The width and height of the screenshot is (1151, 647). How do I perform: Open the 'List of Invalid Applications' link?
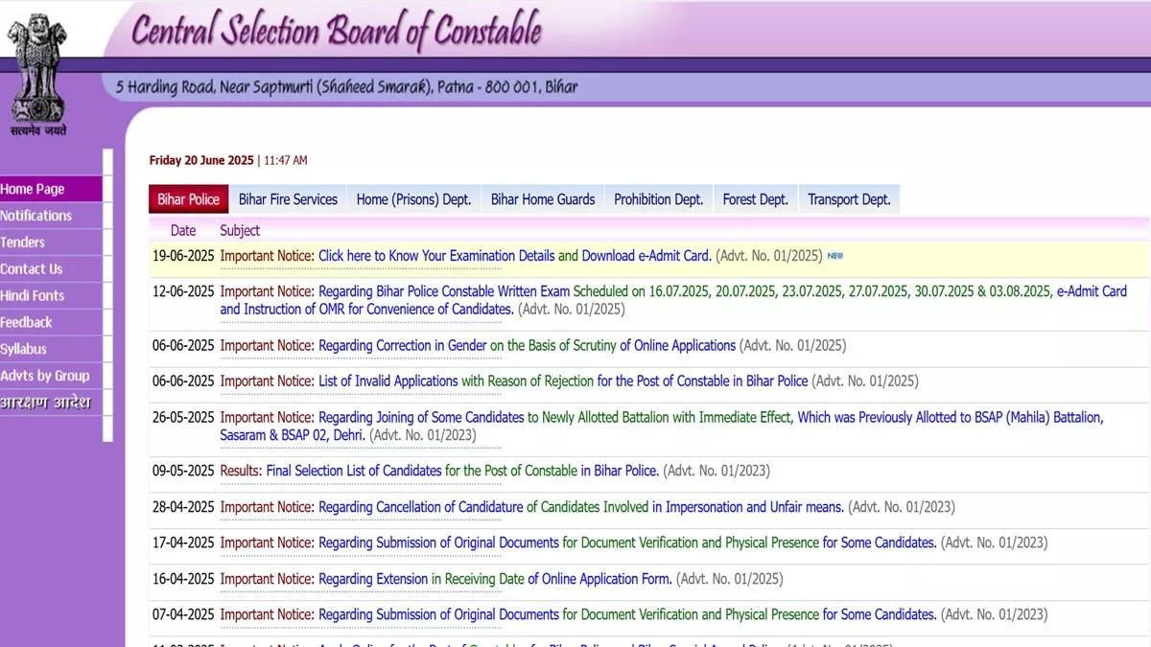tap(388, 381)
